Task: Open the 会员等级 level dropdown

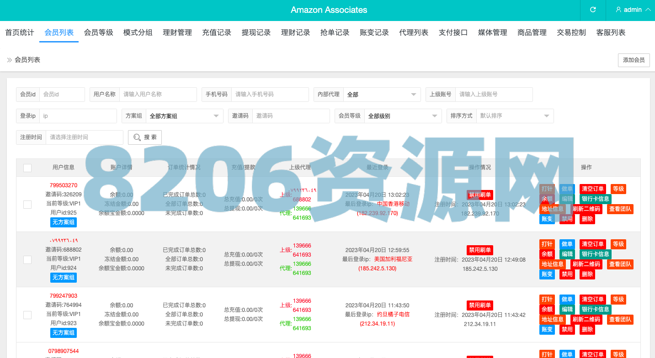Action: 402,116
